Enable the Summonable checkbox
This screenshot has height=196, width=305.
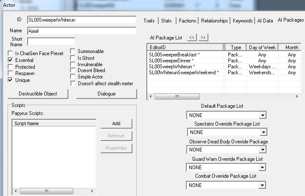pos(73,51)
